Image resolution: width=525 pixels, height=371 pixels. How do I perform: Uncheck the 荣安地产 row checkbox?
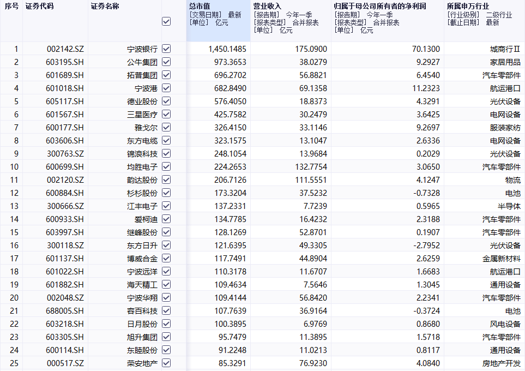166,363
